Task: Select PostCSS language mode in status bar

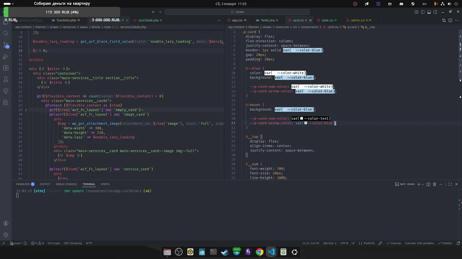Action: point(369,243)
